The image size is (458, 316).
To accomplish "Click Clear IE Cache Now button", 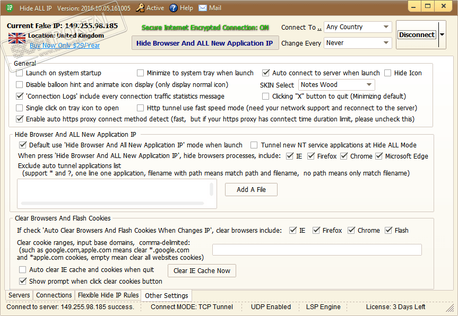I will pos(202,270).
